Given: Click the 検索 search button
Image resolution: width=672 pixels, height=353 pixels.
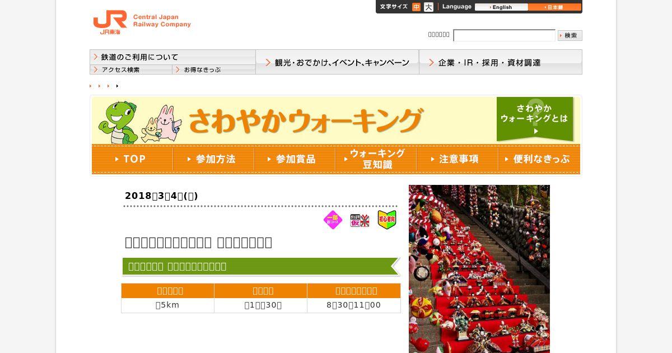Looking at the screenshot, I should click(x=570, y=35).
